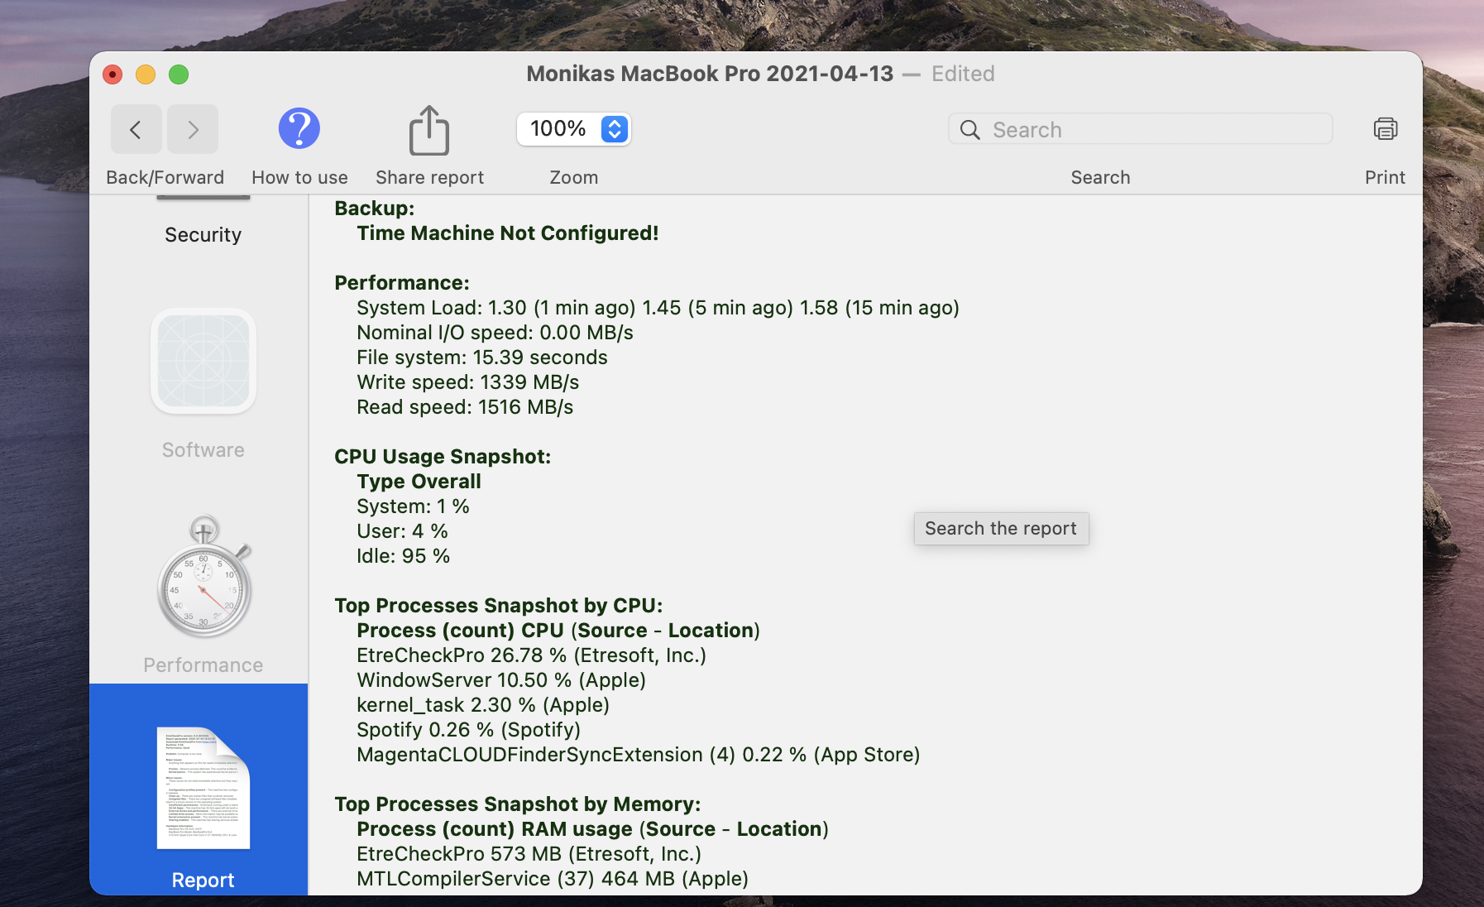
Task: Click the Read speed: 1516 MB/s line
Action: tap(465, 407)
